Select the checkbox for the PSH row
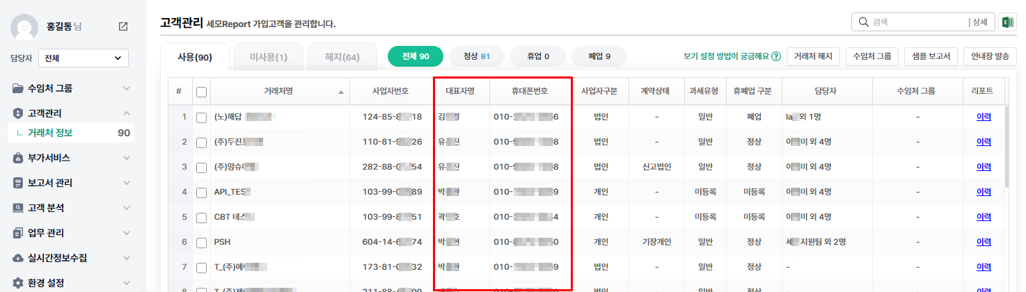 (x=202, y=242)
